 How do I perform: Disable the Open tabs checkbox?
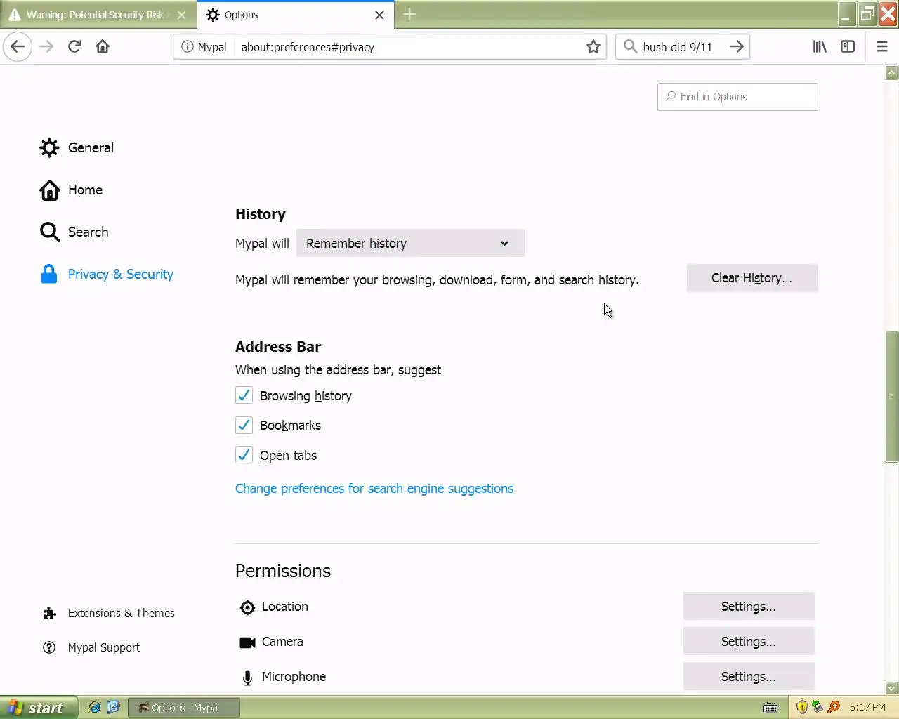click(x=244, y=455)
